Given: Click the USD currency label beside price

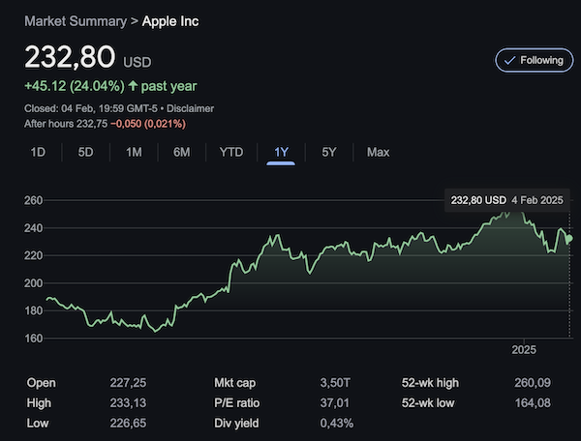Looking at the screenshot, I should (x=138, y=62).
